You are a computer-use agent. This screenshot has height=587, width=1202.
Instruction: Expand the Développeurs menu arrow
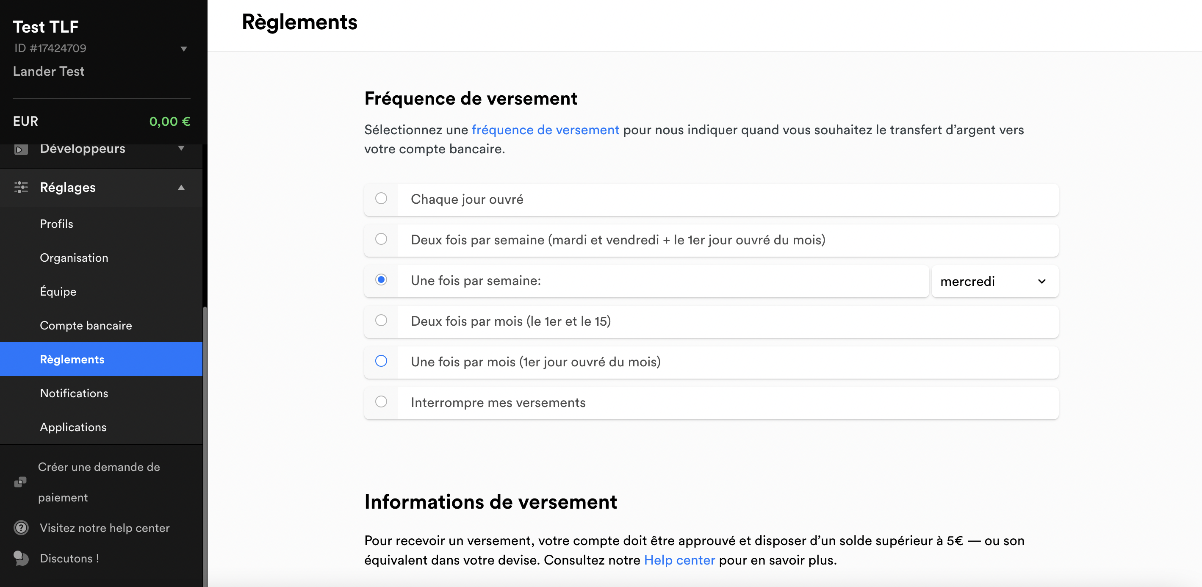pos(182,148)
